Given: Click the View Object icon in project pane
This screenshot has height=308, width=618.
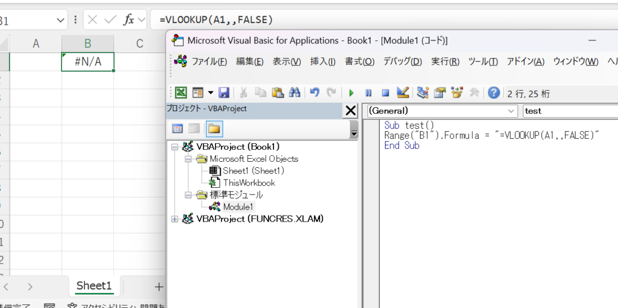Looking at the screenshot, I should pyautogui.click(x=194, y=129).
